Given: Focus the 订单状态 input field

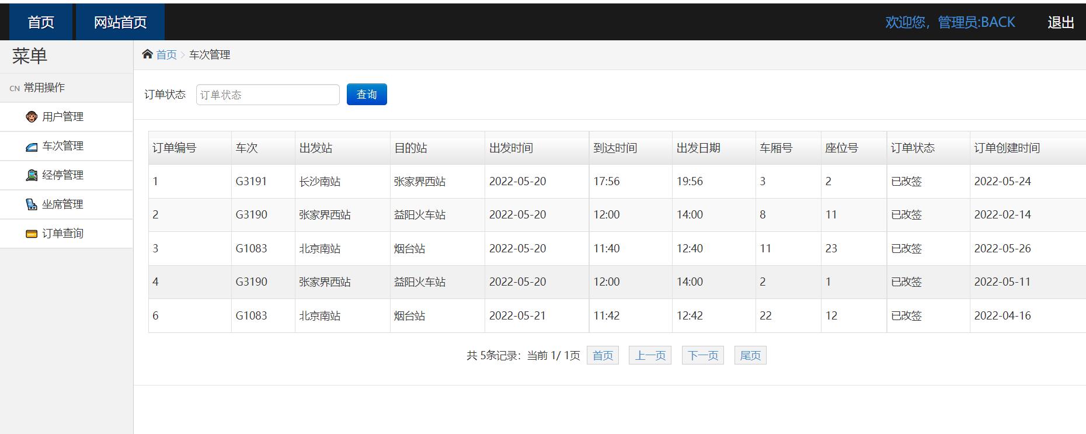Looking at the screenshot, I should (268, 95).
